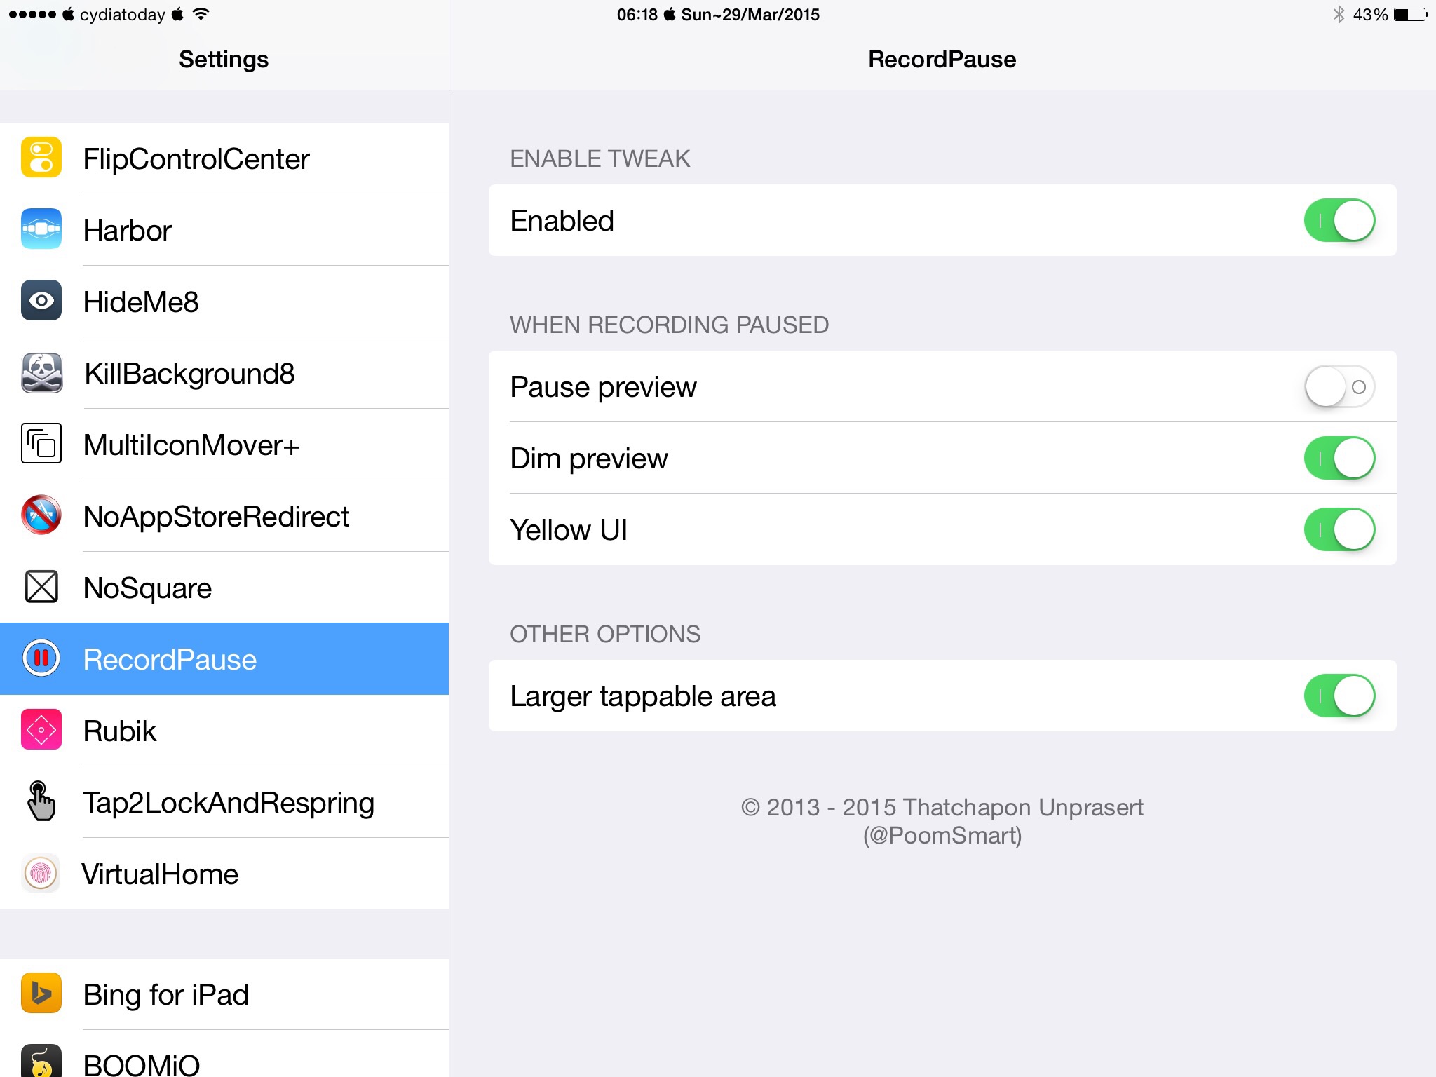Tap the Wi-Fi signal icon

coord(201,14)
